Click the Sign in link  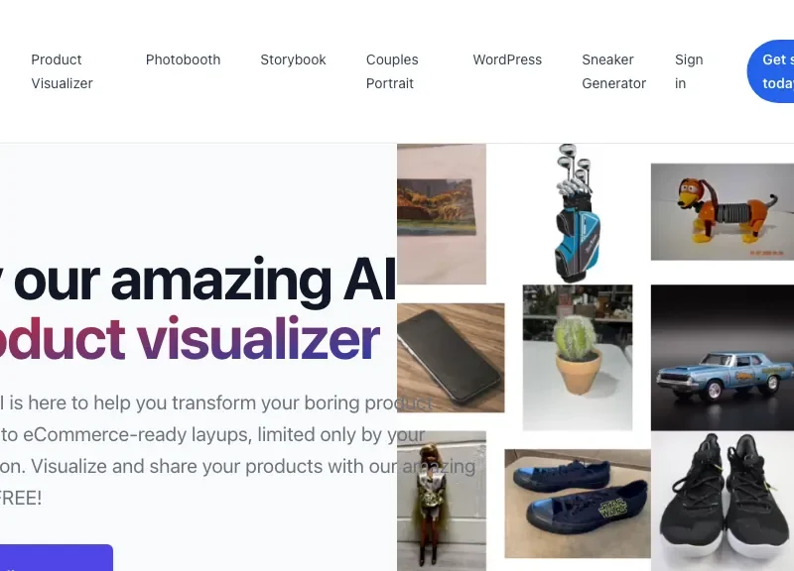point(689,71)
